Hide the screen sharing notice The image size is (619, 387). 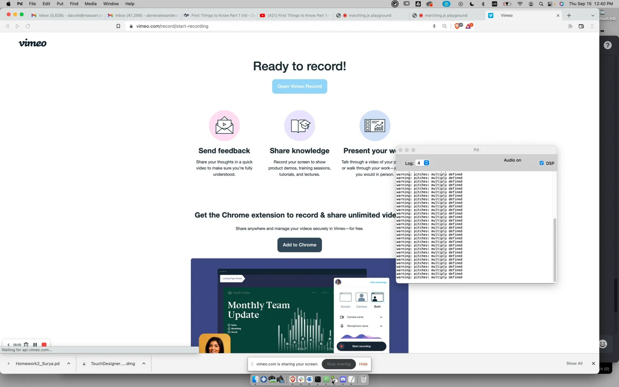[x=363, y=364]
